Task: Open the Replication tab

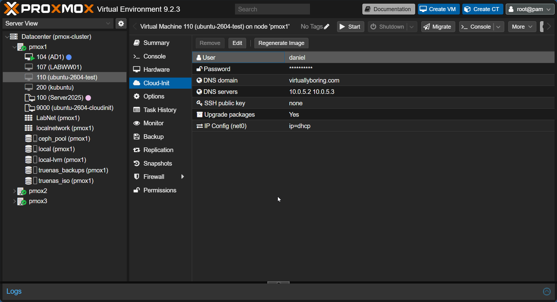Action: 160,150
